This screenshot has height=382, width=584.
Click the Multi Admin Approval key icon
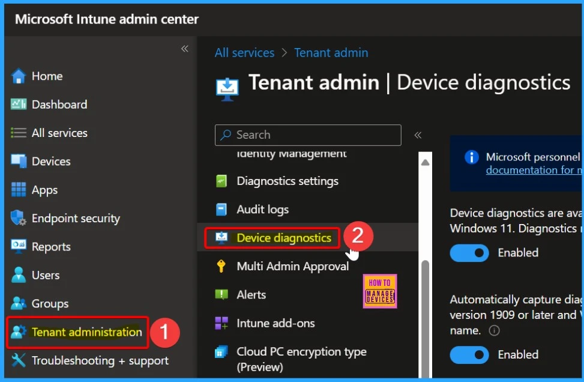click(221, 266)
